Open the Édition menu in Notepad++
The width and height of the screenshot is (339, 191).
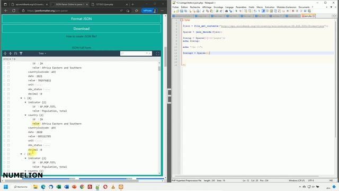pos(184,7)
